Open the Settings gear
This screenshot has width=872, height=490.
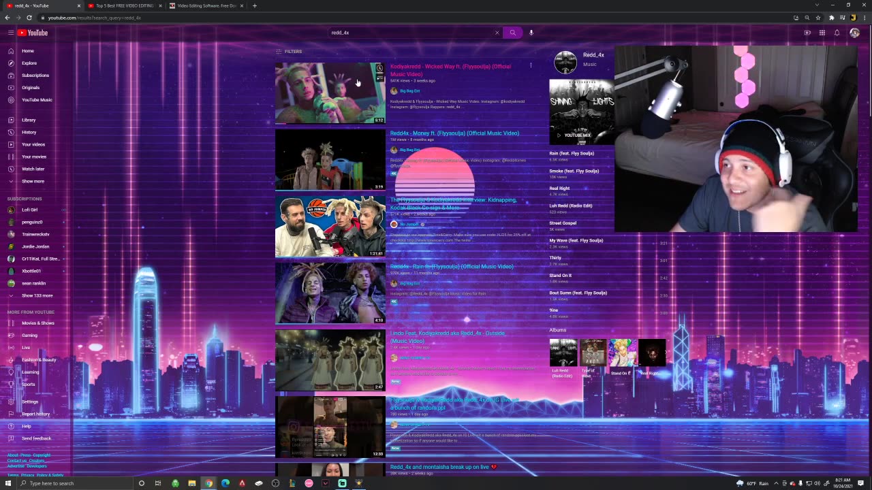click(11, 402)
